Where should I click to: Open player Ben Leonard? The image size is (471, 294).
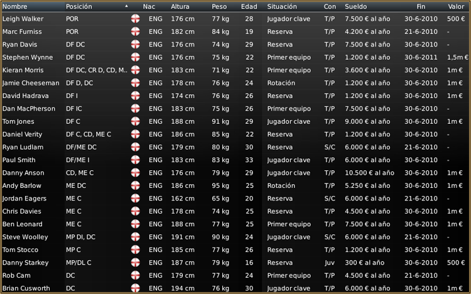pyautogui.click(x=22, y=224)
